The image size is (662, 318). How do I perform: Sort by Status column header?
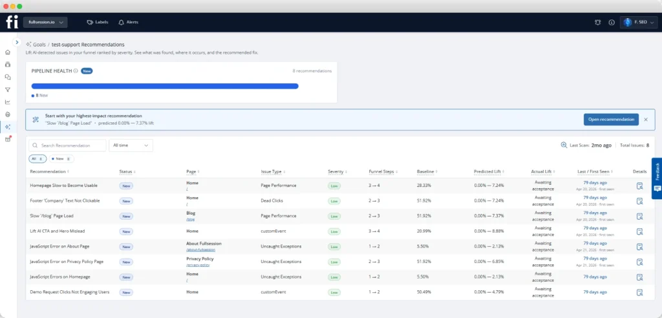(127, 171)
